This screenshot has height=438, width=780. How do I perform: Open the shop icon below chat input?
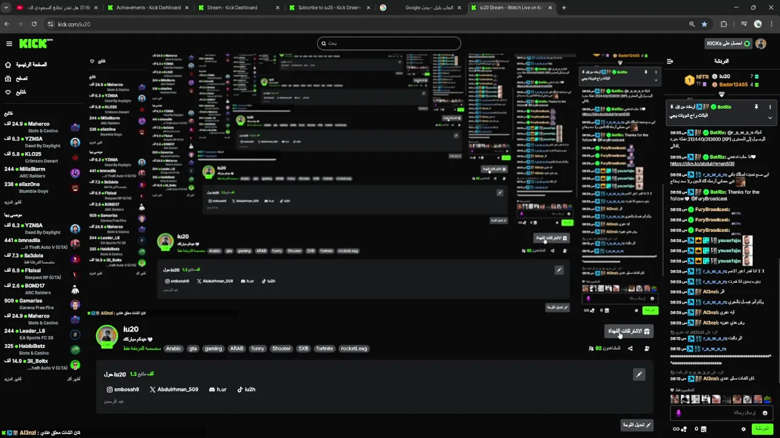(x=704, y=429)
